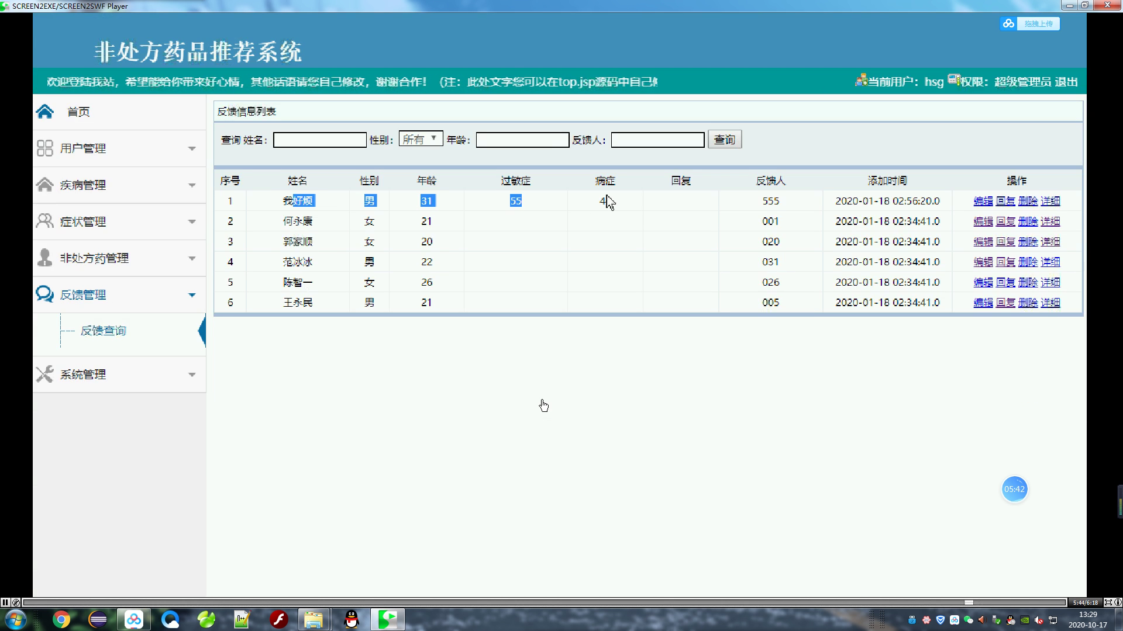Screen dimensions: 1123x631
Task: Open Baidu Netdisk taskbar icon
Action: 134,619
